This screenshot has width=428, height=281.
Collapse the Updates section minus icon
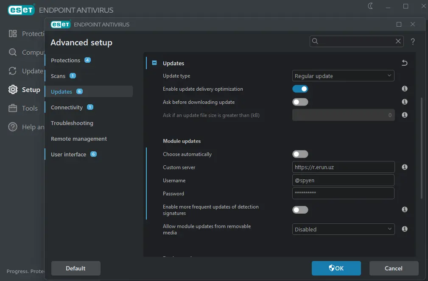point(154,63)
